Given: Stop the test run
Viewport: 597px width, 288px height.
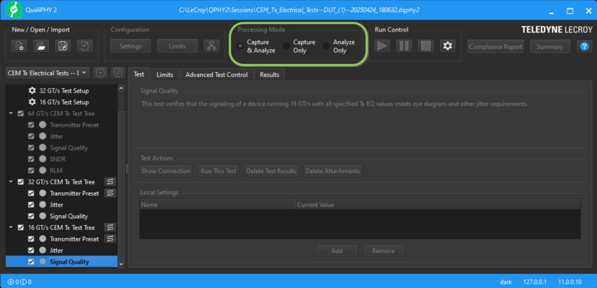Looking at the screenshot, I should [426, 46].
